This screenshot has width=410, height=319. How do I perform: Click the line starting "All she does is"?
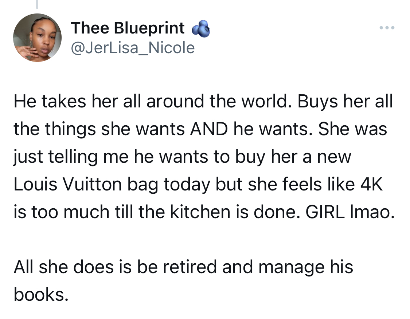[183, 267]
